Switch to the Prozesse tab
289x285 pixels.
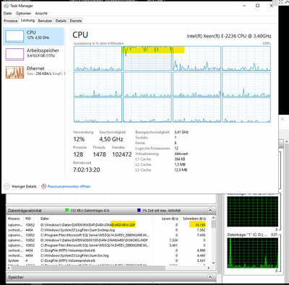pos(11,21)
